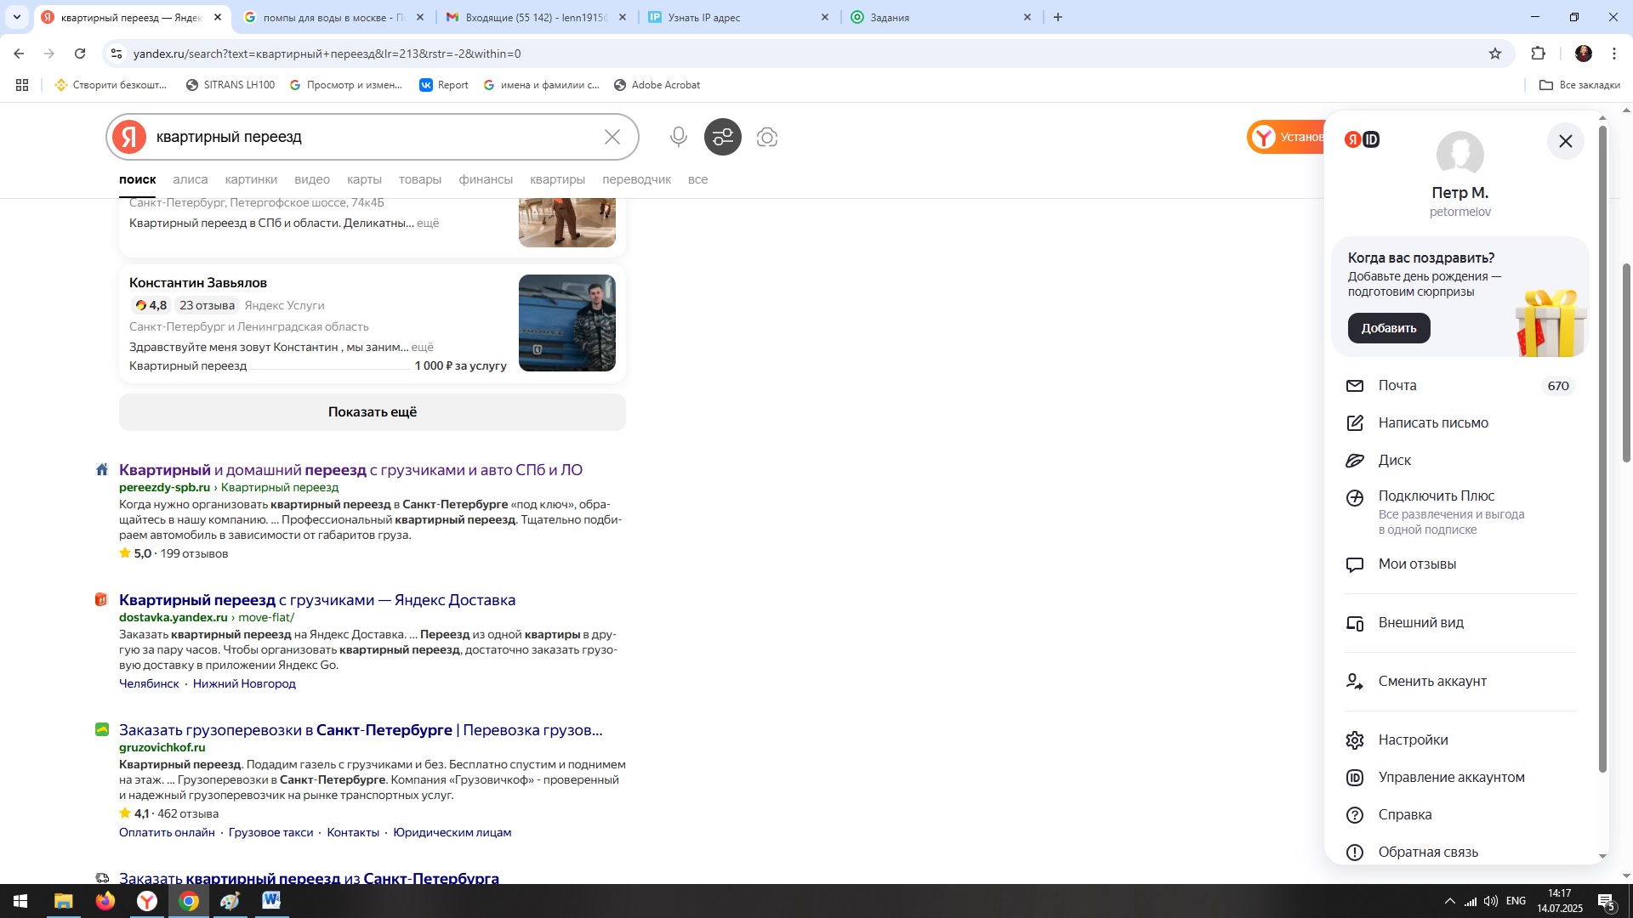Open Яндекс Доставка квартирный переезд result
This screenshot has height=918, width=1633.
[317, 600]
